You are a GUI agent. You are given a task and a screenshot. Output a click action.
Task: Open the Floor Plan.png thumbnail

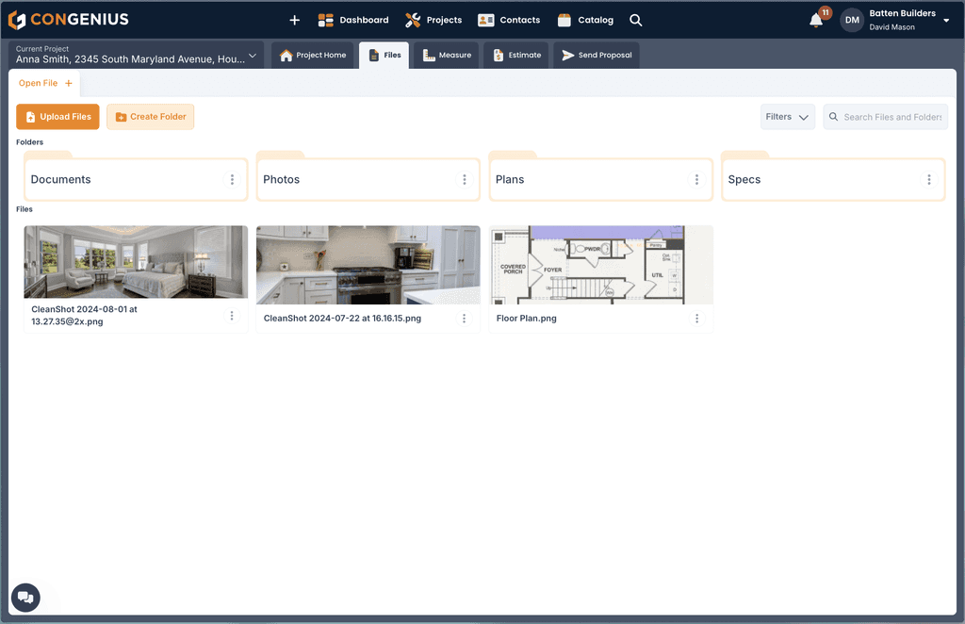(600, 265)
